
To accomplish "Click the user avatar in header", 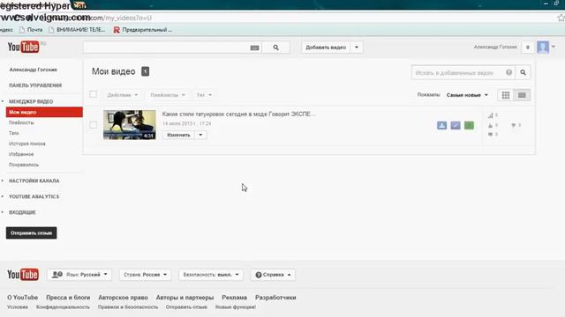I will tap(543, 47).
